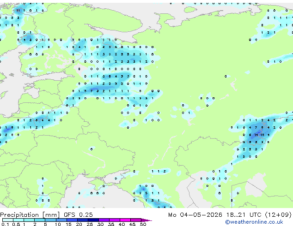Select the 35–40 mm legend swatch
293x226 pixels.
tap(115, 220)
